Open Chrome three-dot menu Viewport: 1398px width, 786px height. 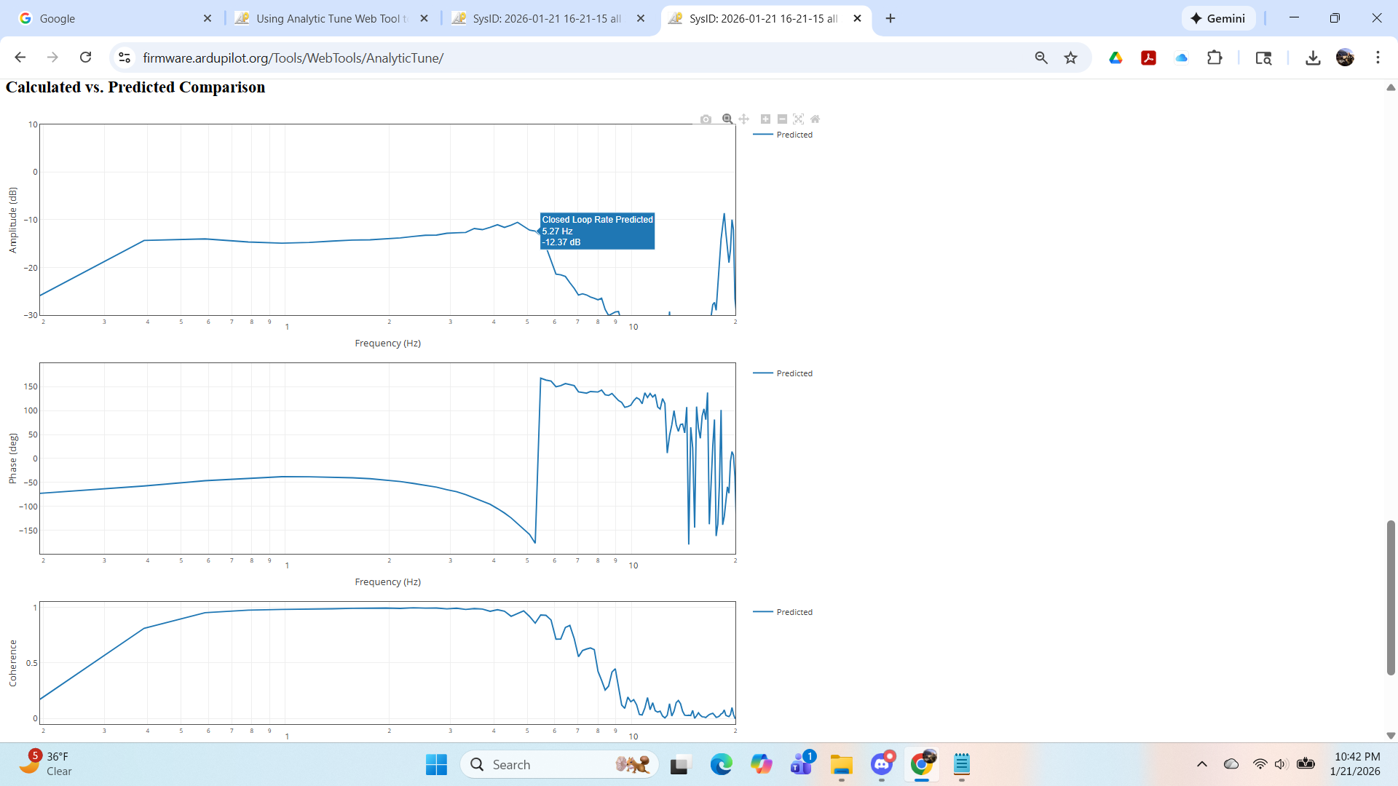tap(1378, 57)
